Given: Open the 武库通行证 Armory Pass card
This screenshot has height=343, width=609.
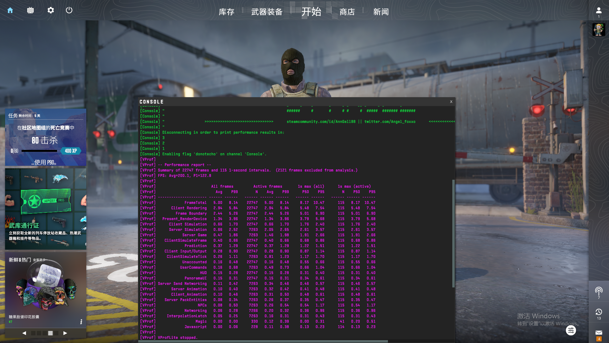Looking at the screenshot, I should coord(46,209).
